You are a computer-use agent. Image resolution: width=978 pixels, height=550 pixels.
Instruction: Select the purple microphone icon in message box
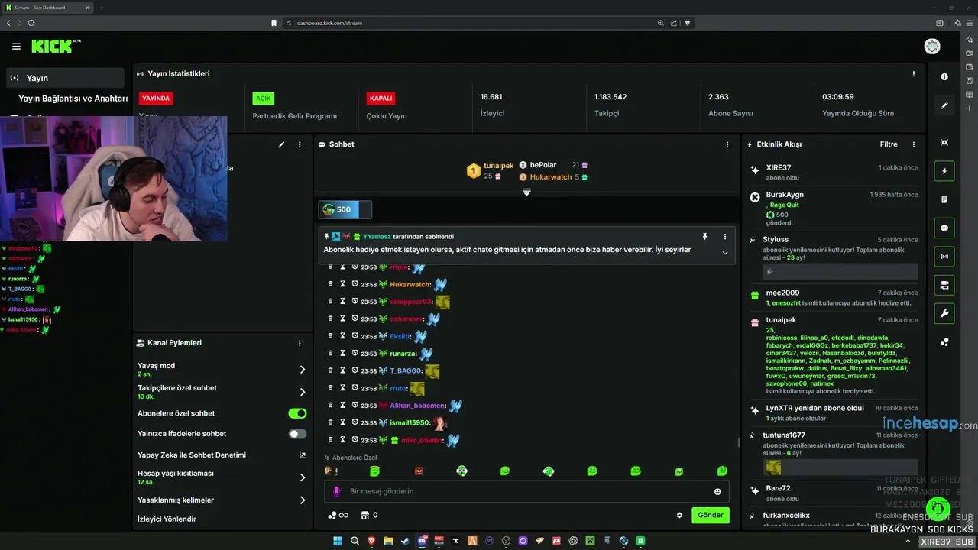point(337,491)
